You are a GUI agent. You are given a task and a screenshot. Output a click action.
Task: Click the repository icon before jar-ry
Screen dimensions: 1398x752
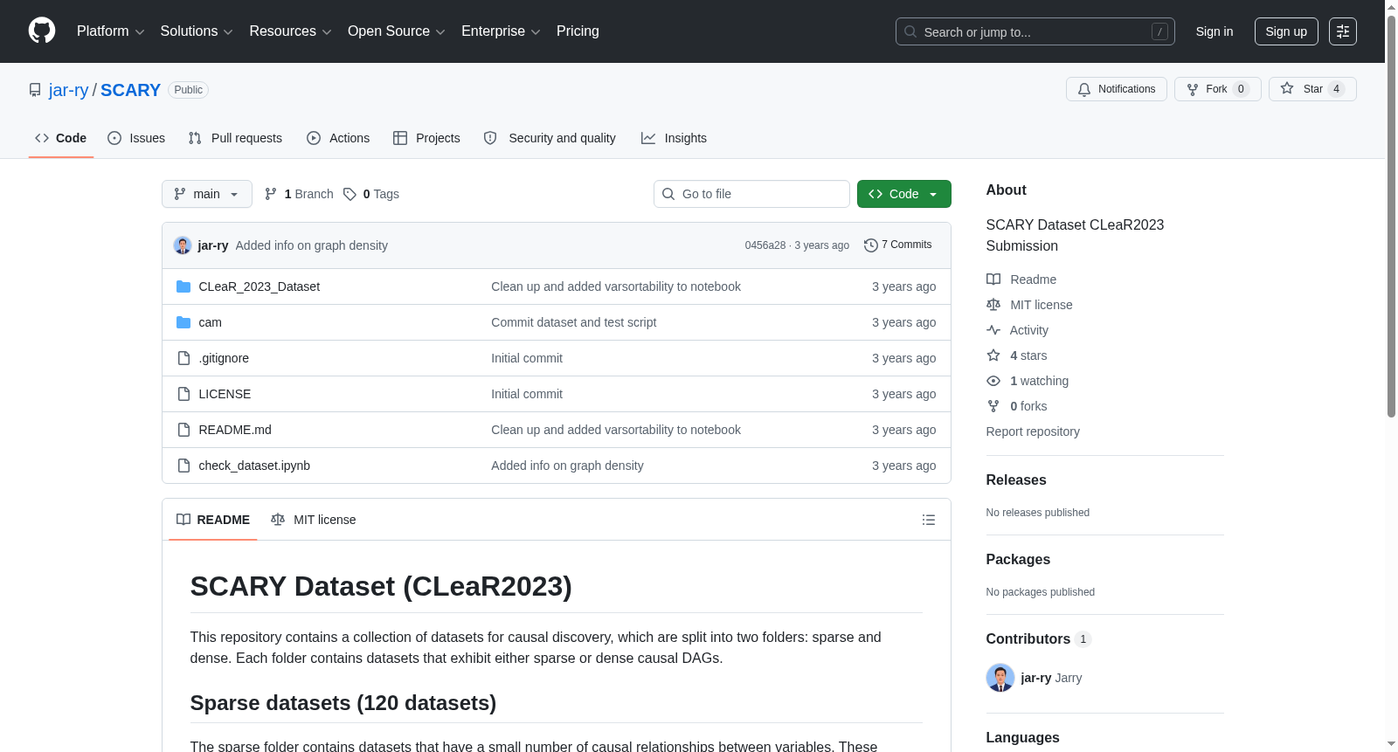point(35,90)
